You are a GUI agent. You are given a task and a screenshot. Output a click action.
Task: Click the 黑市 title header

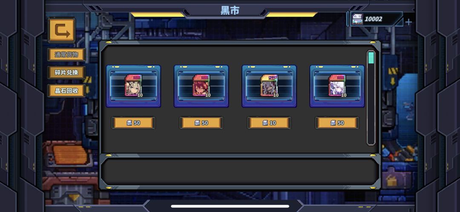[230, 11]
